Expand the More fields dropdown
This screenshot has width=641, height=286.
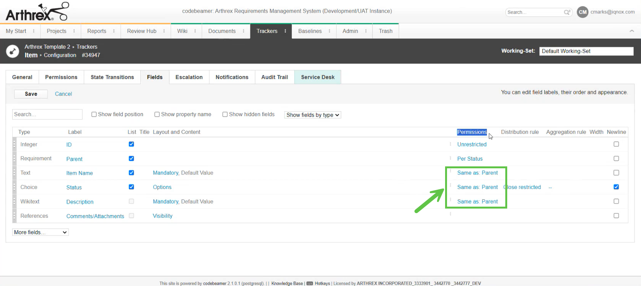(x=40, y=232)
